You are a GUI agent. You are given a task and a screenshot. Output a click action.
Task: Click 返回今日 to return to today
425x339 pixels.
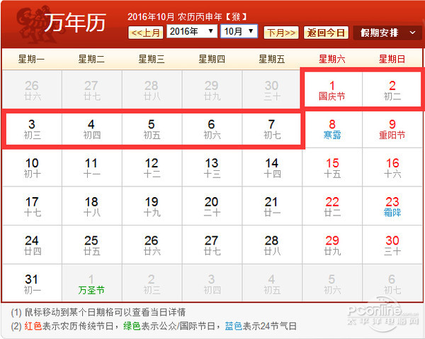[x=326, y=33]
